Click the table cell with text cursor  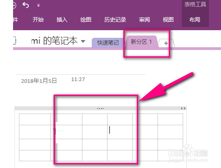pyautogui.click(x=120, y=132)
